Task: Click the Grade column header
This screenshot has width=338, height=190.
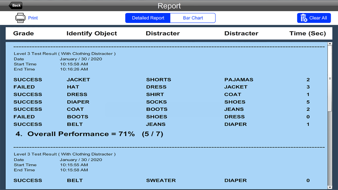Action: pyautogui.click(x=24, y=34)
